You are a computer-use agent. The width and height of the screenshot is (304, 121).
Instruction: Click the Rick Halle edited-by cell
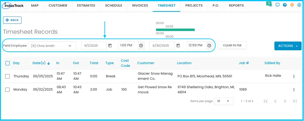273,76
